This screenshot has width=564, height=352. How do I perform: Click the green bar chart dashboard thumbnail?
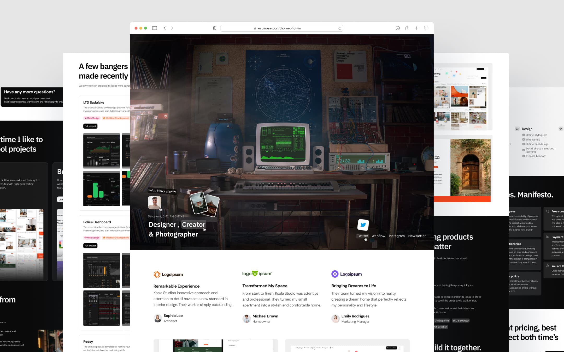pos(102,189)
